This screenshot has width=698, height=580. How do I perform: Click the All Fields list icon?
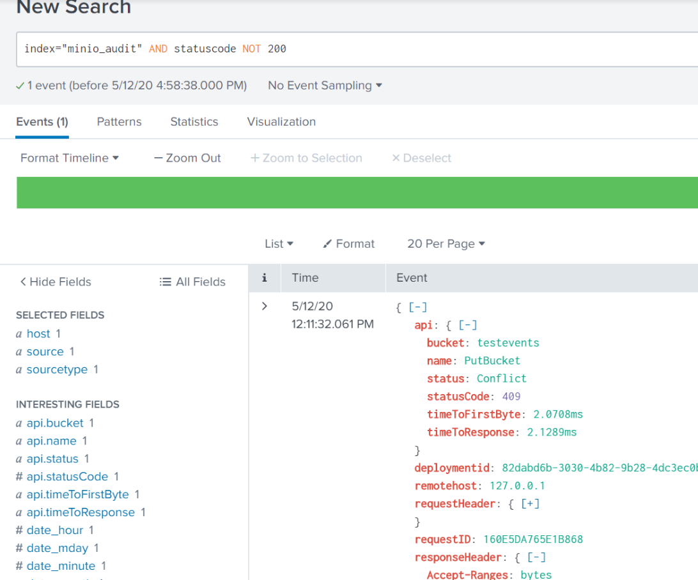point(166,282)
